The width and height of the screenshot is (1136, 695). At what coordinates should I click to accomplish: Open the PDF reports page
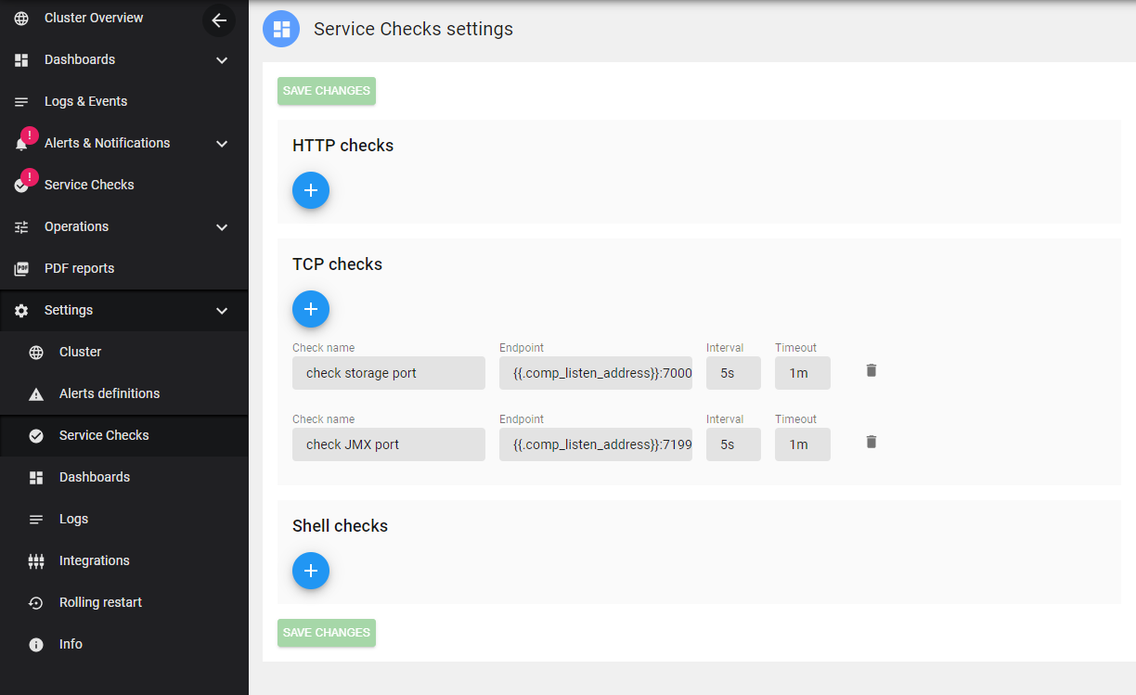pos(79,268)
